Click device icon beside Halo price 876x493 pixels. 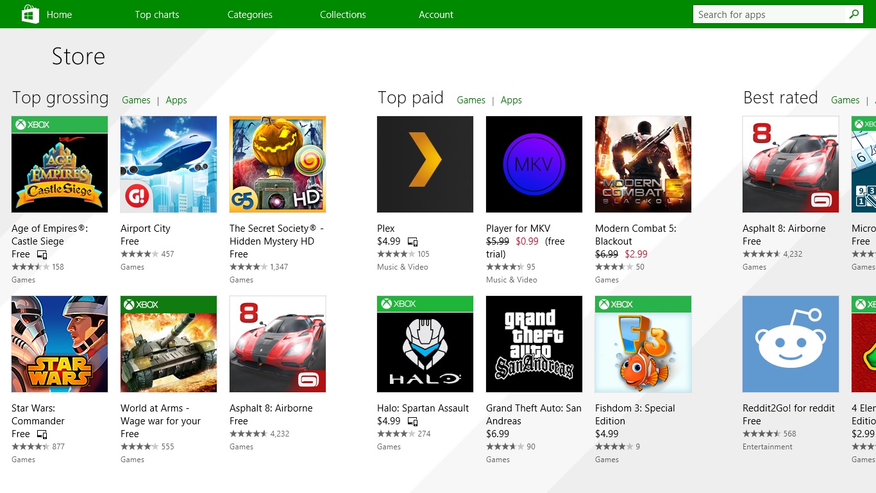[412, 422]
